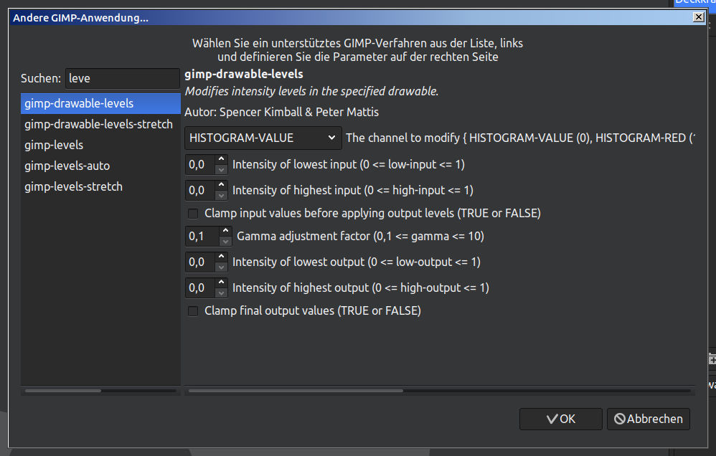Click the gimp-drawable-levels heading text
The width and height of the screenshot is (716, 456).
[x=244, y=74]
